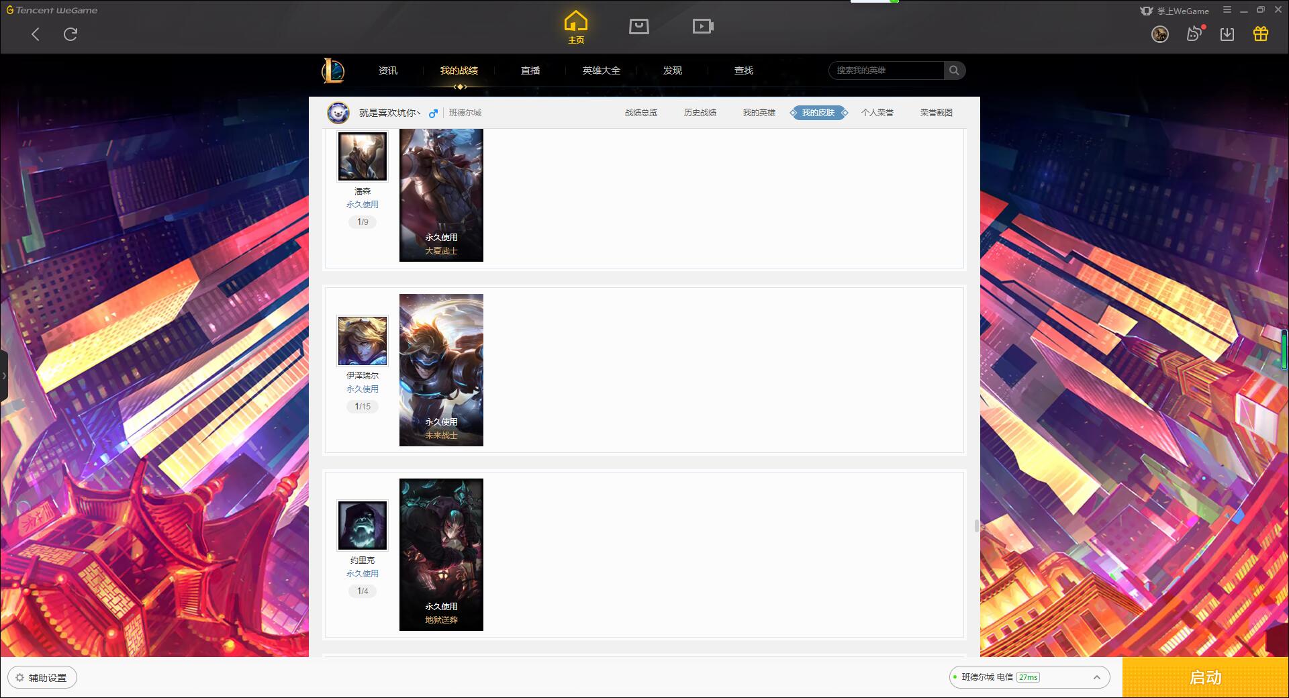Expand the 班德尔城 电信 server dropdown
1289x698 pixels.
tap(1029, 677)
